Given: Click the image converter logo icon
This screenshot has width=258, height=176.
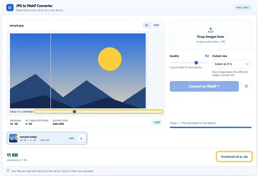Looking at the screenshot, I should tap(10, 8).
